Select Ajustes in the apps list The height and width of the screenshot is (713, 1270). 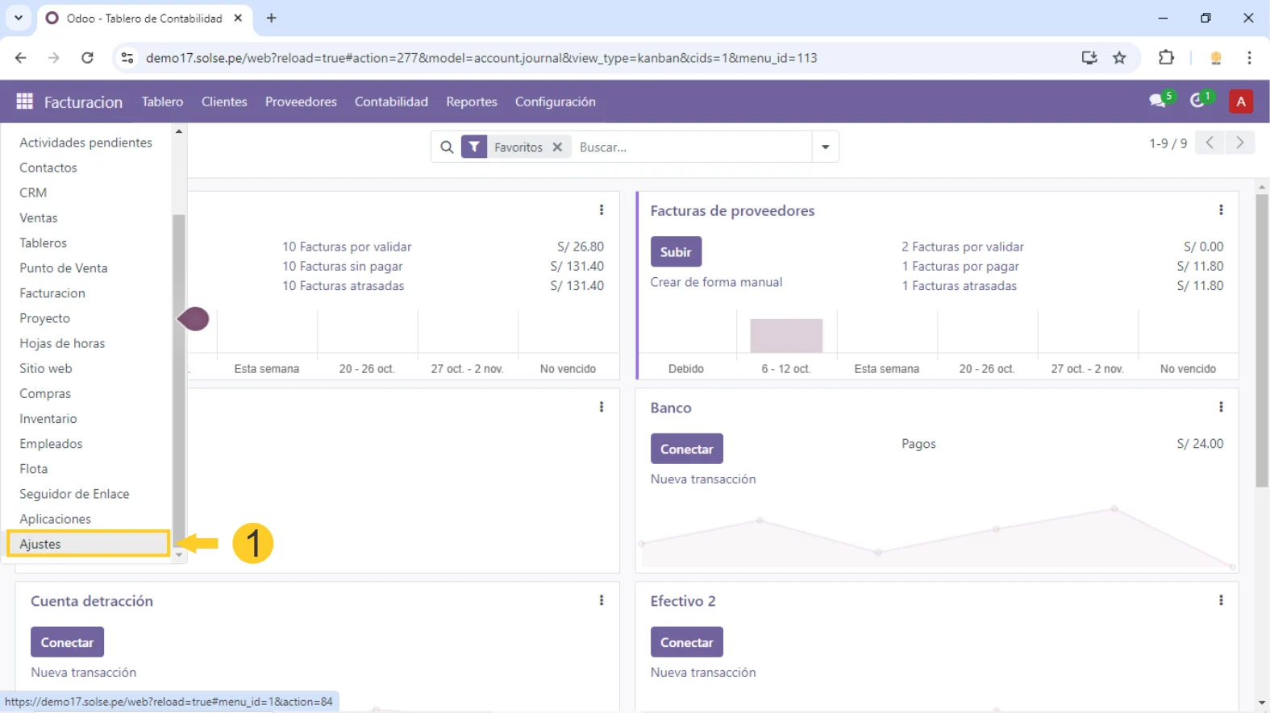pyautogui.click(x=40, y=544)
